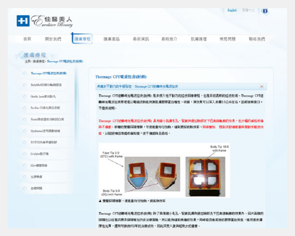The width and height of the screenshot is (295, 236).
Task: Open the Facebook page icon
Action: (x=265, y=11)
